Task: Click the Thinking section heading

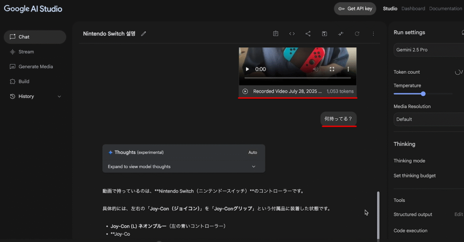Action: (404, 144)
